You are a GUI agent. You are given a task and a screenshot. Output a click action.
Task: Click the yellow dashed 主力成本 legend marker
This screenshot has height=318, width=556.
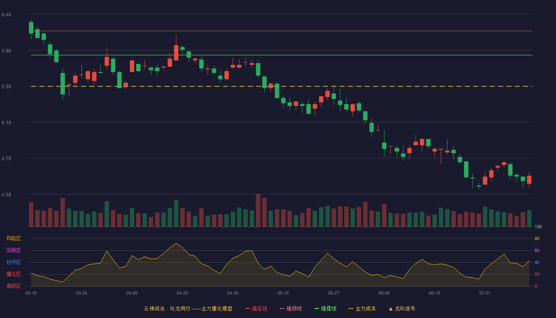(x=351, y=308)
